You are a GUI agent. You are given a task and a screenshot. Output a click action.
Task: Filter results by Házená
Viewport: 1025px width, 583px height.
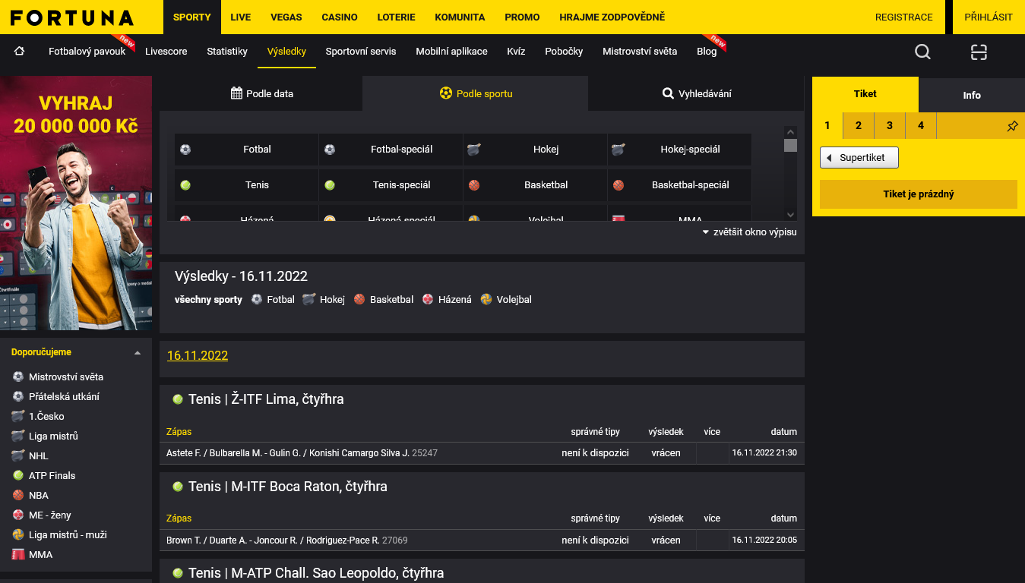(447, 300)
